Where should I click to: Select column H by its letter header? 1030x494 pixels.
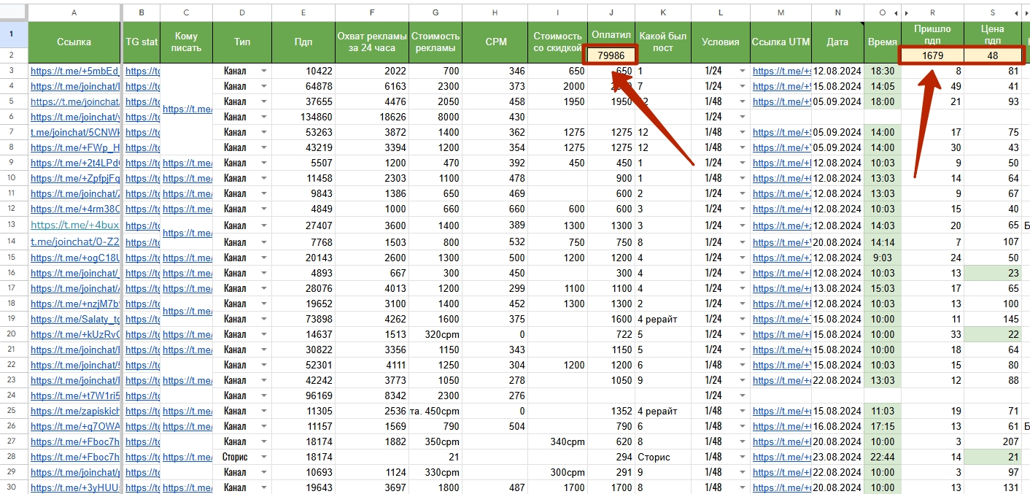495,13
